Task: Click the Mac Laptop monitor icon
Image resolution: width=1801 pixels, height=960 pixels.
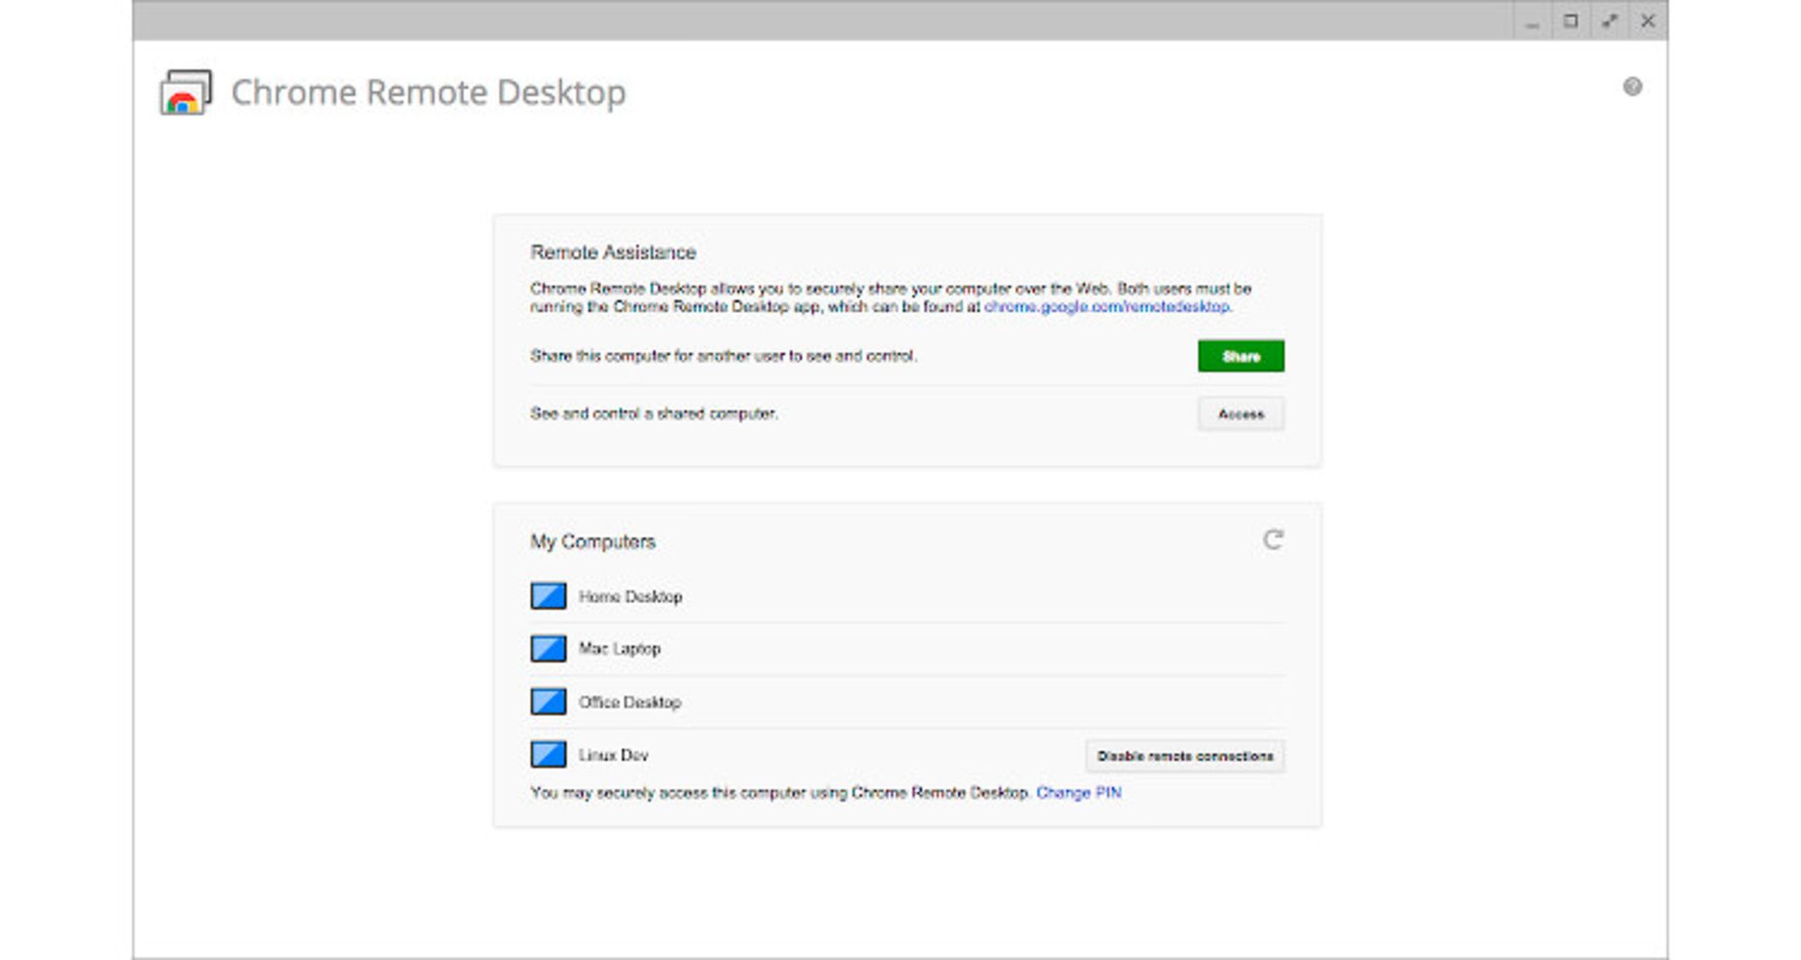Action: (x=548, y=649)
